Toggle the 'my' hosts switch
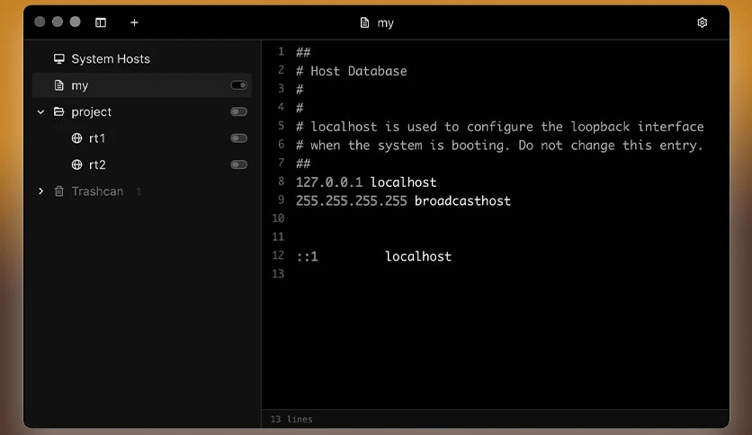The image size is (752, 435). [x=239, y=85]
